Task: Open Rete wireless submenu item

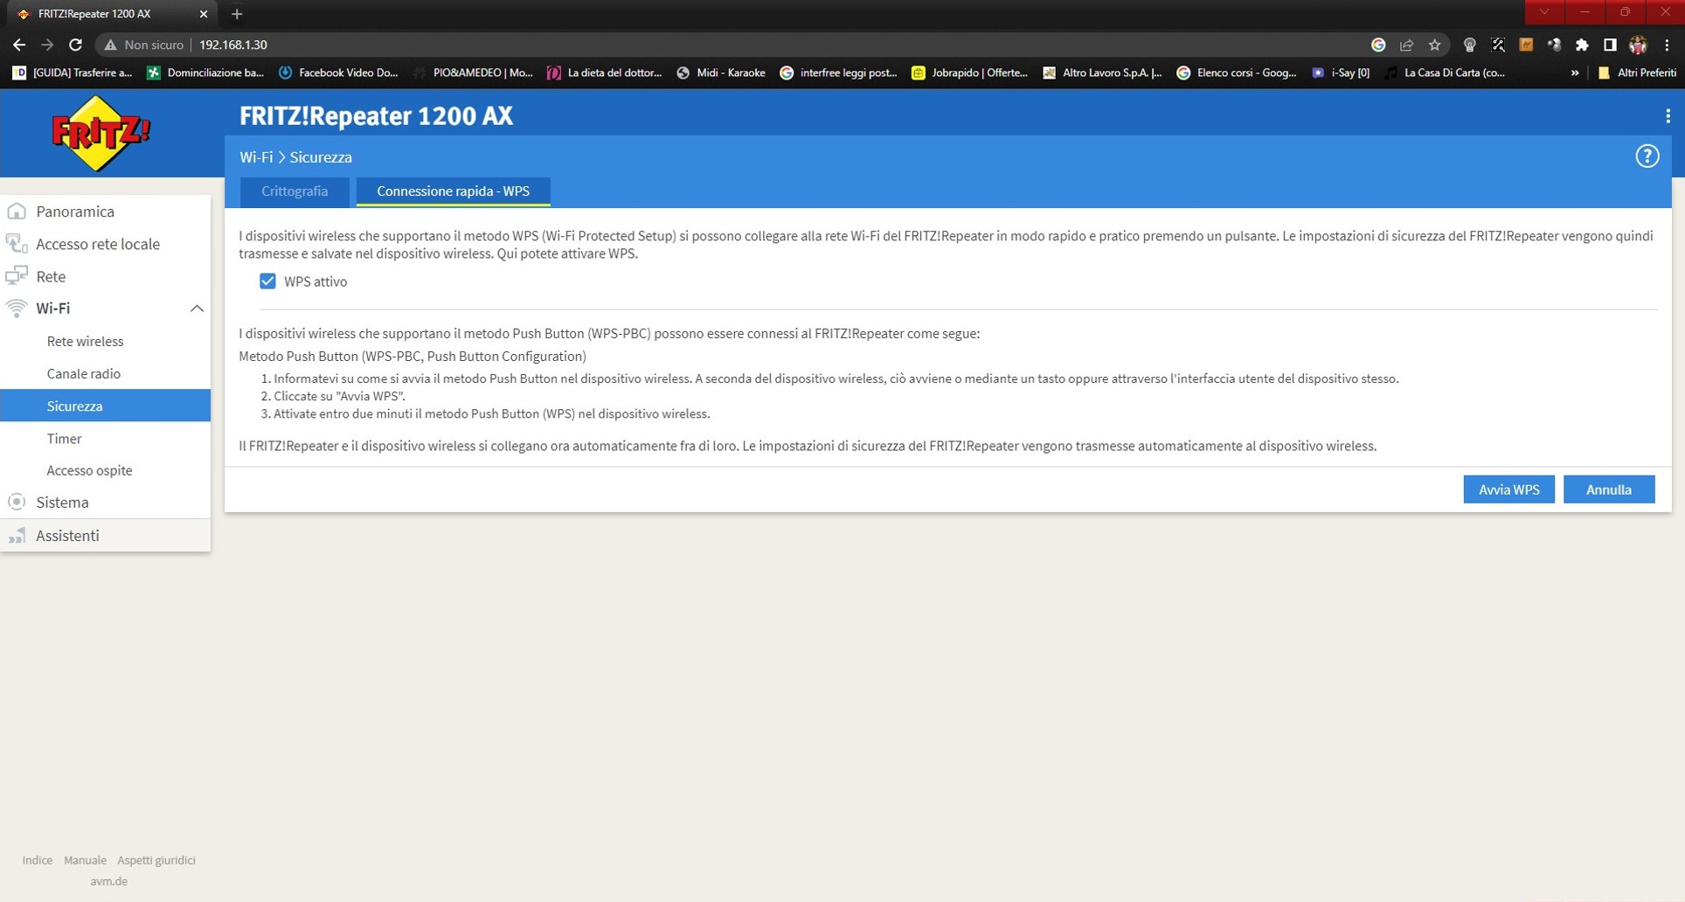Action: coord(85,341)
